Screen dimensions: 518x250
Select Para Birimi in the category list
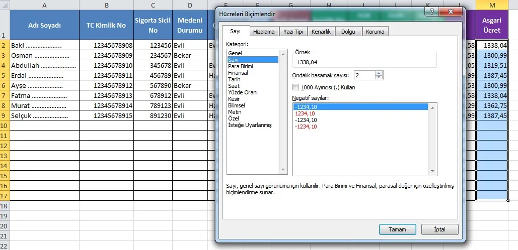[241, 66]
